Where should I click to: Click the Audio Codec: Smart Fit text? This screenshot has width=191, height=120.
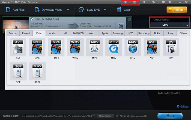point(169,93)
